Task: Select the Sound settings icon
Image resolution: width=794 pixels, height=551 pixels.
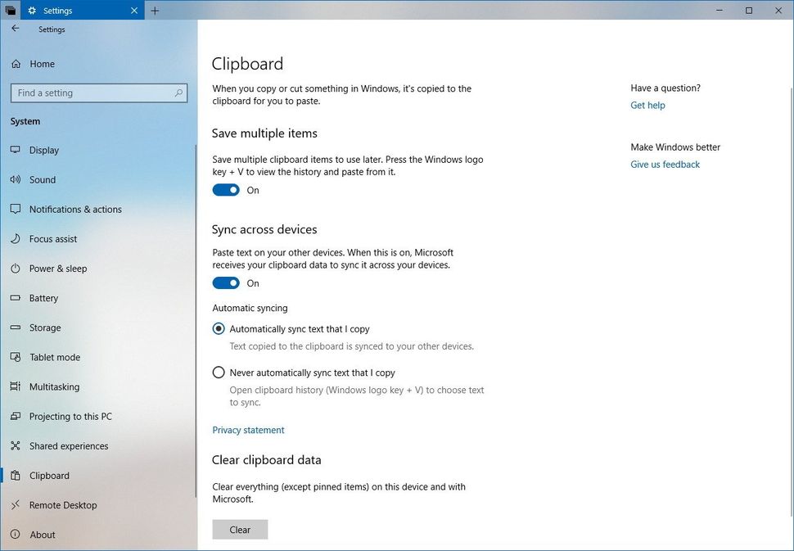Action: coord(17,179)
